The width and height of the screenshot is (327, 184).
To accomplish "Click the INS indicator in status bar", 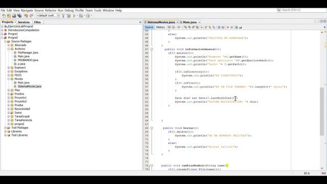I will [323, 173].
